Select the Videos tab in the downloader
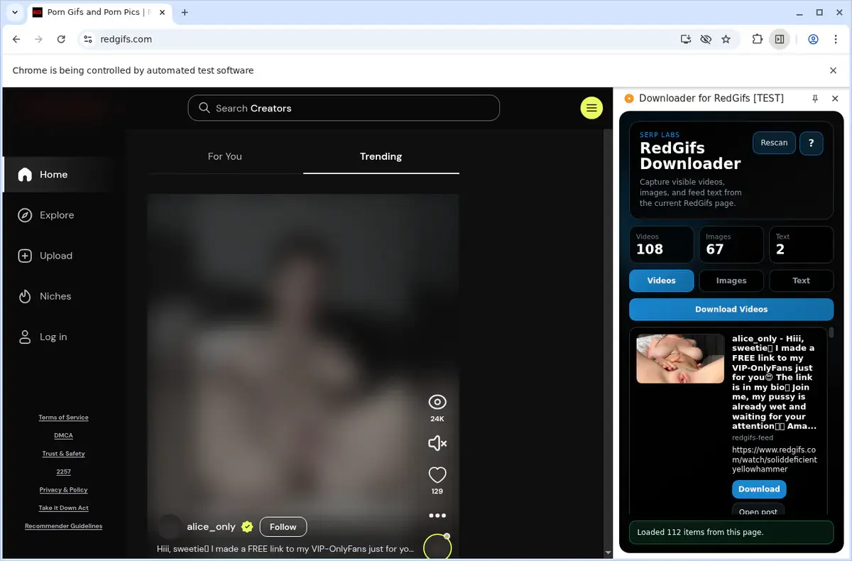 (661, 280)
